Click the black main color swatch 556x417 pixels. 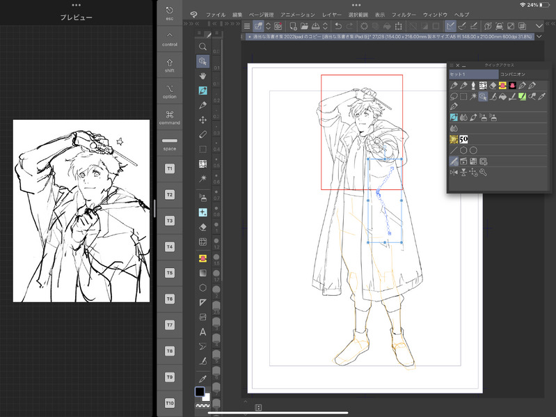coord(200,392)
